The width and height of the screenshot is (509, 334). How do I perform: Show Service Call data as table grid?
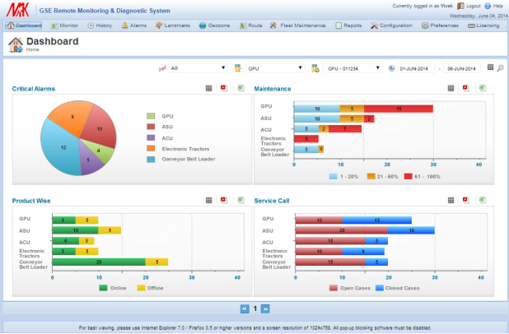click(x=451, y=201)
